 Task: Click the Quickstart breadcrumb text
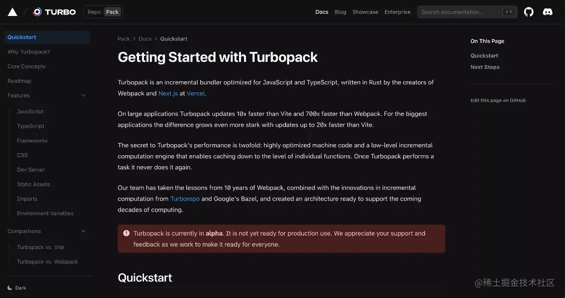coord(173,39)
